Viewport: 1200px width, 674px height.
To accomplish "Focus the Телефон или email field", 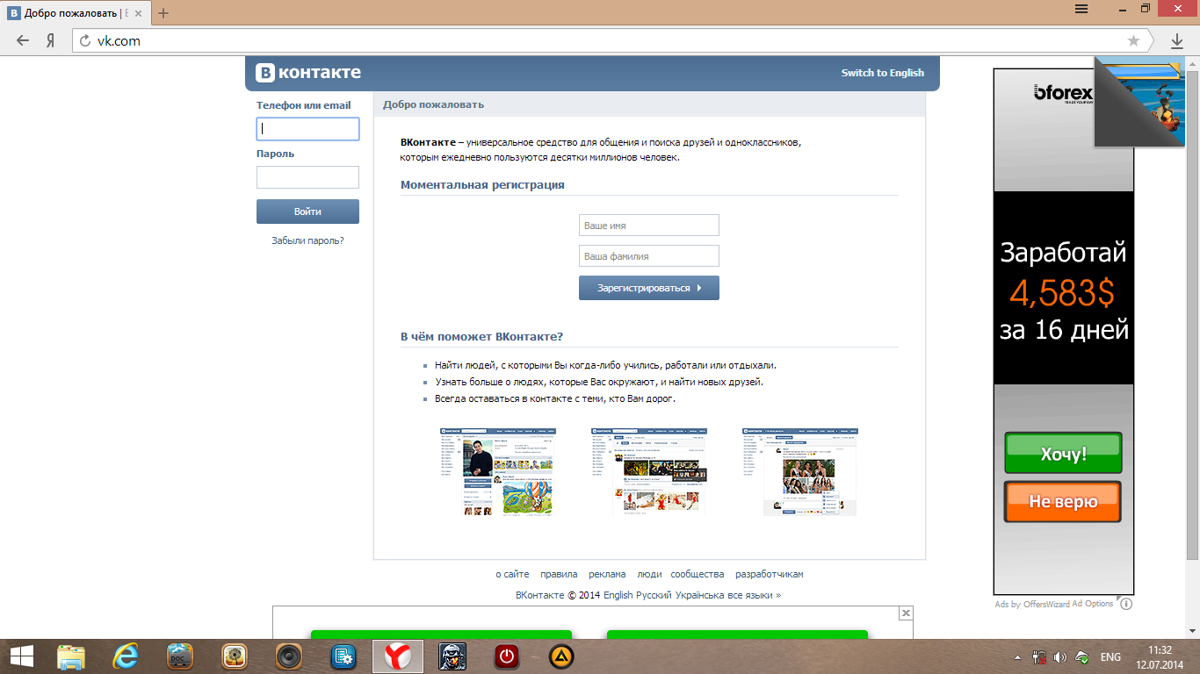I will pyautogui.click(x=307, y=129).
